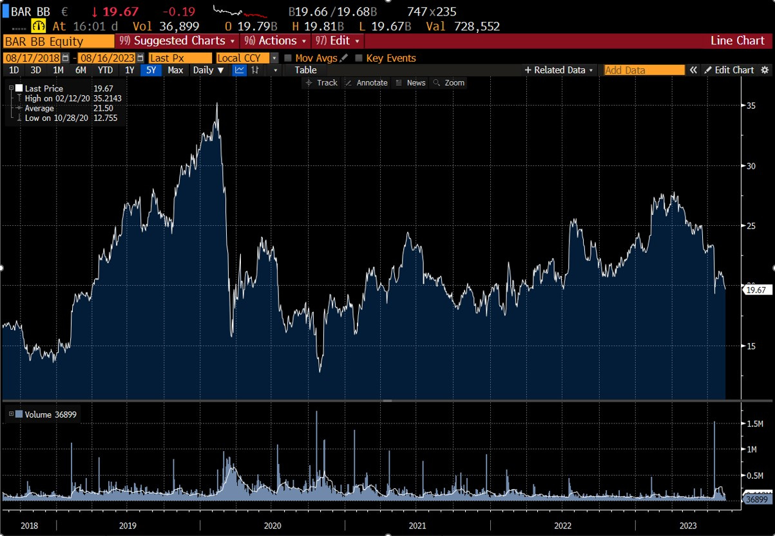Screen dimensions: 775x536
Task: Edit moving averages with pencil icon
Action: (x=344, y=58)
